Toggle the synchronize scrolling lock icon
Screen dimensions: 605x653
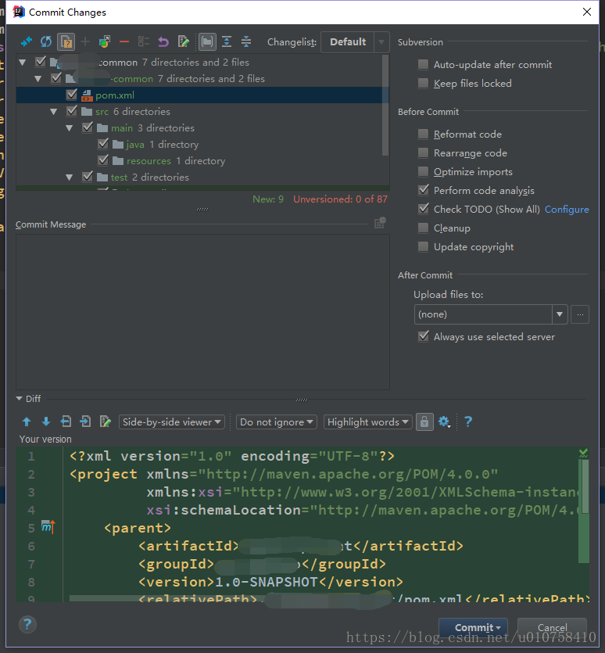(x=424, y=422)
